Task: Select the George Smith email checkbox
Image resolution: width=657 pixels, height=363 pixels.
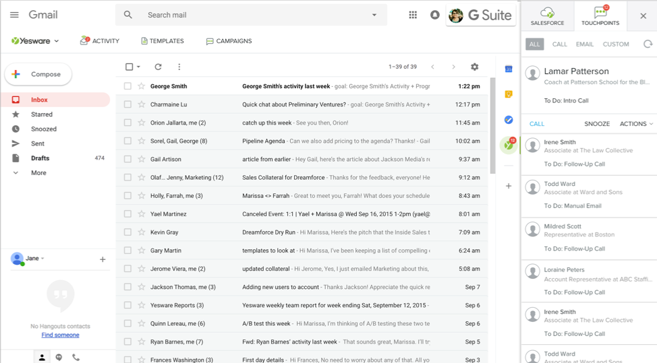Action: [127, 86]
